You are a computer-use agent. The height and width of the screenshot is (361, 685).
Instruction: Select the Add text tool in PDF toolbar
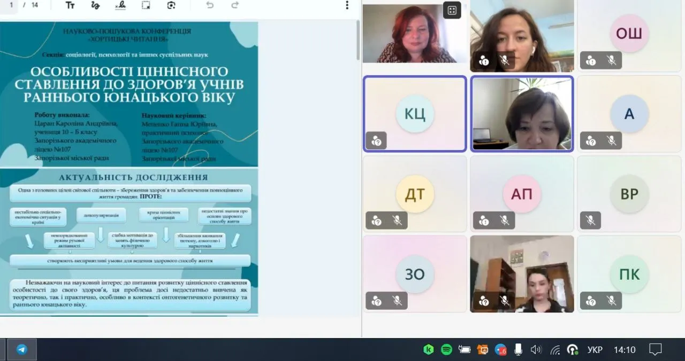click(70, 5)
